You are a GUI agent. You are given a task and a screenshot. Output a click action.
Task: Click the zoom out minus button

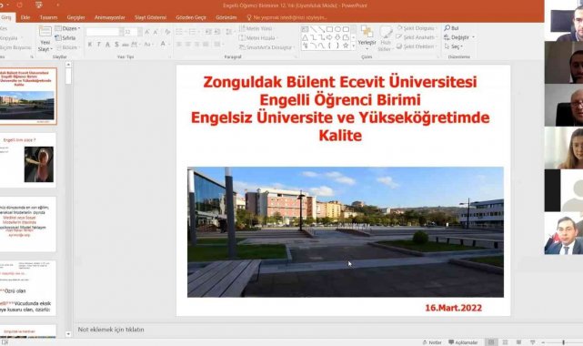[543, 342]
